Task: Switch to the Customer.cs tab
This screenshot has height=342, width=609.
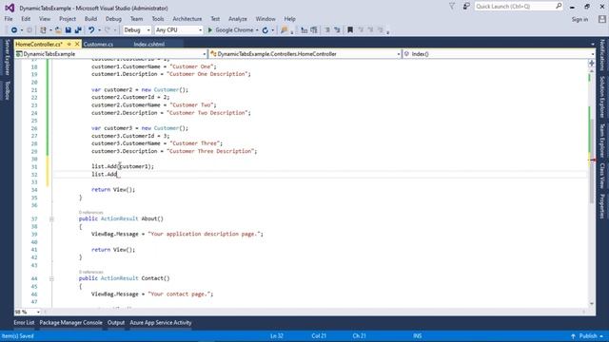Action: coord(98,45)
